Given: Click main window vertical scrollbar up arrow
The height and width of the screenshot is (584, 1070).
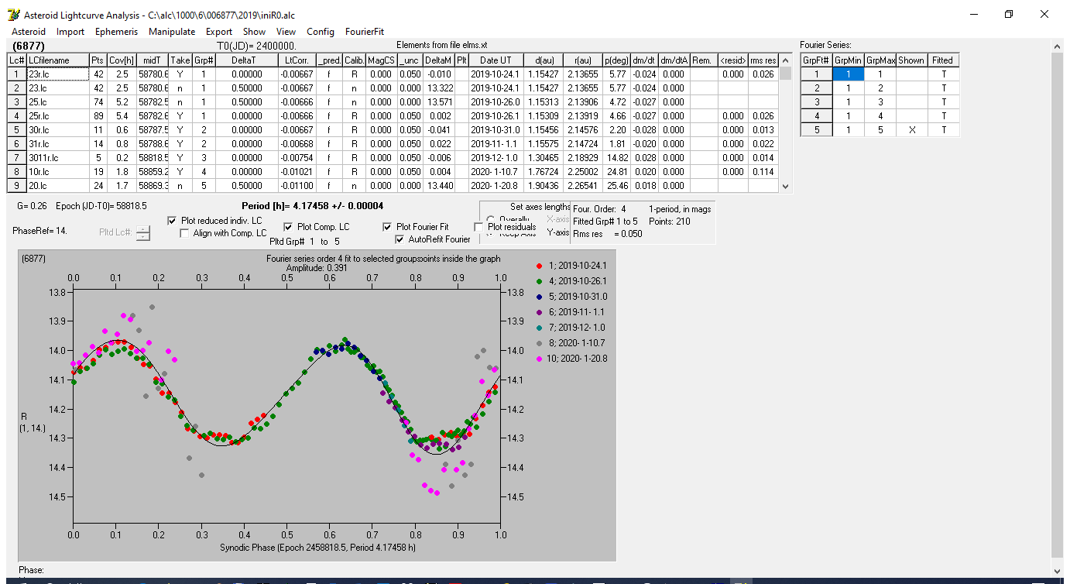Looking at the screenshot, I should (1058, 46).
